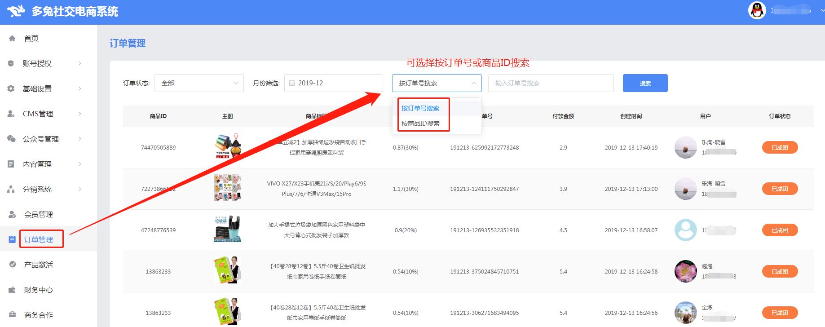The height and width of the screenshot is (327, 825).
Task: Click the wallet icon beside 财务中心
Action: tap(12, 290)
